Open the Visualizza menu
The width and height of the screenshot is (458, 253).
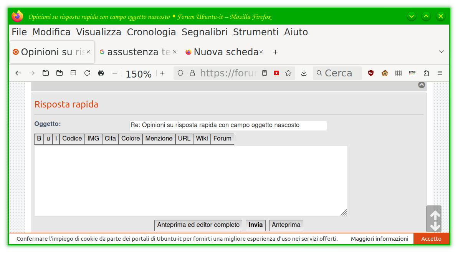click(x=98, y=32)
